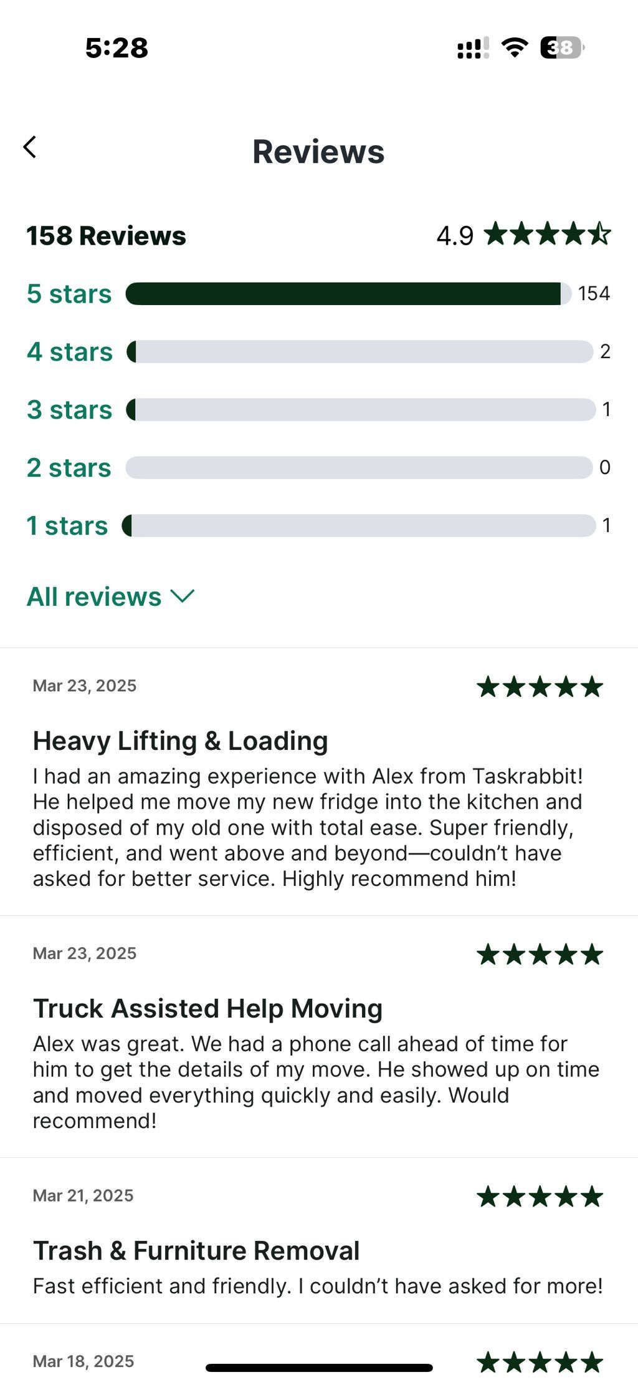Tap stars on Heavy Lifting & Loading review
The image size is (638, 1385).
pyautogui.click(x=540, y=687)
